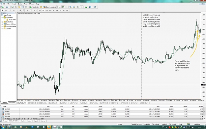This screenshot has width=206, height=129.
Task: Switch chart to candlesticks
Action: pyautogui.click(x=63, y=7)
